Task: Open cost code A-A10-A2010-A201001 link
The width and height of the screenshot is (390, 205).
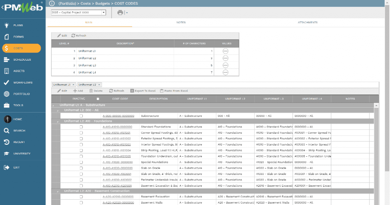Action: click(117, 186)
